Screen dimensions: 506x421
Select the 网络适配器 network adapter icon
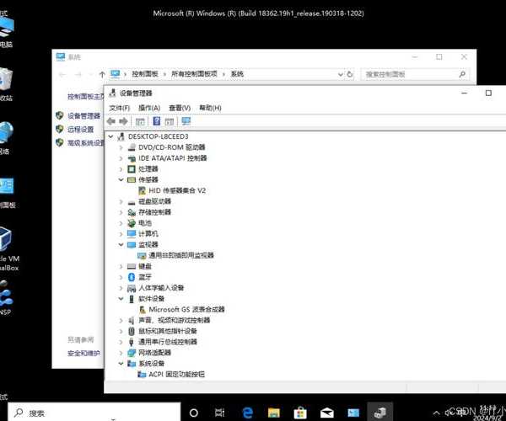132,353
